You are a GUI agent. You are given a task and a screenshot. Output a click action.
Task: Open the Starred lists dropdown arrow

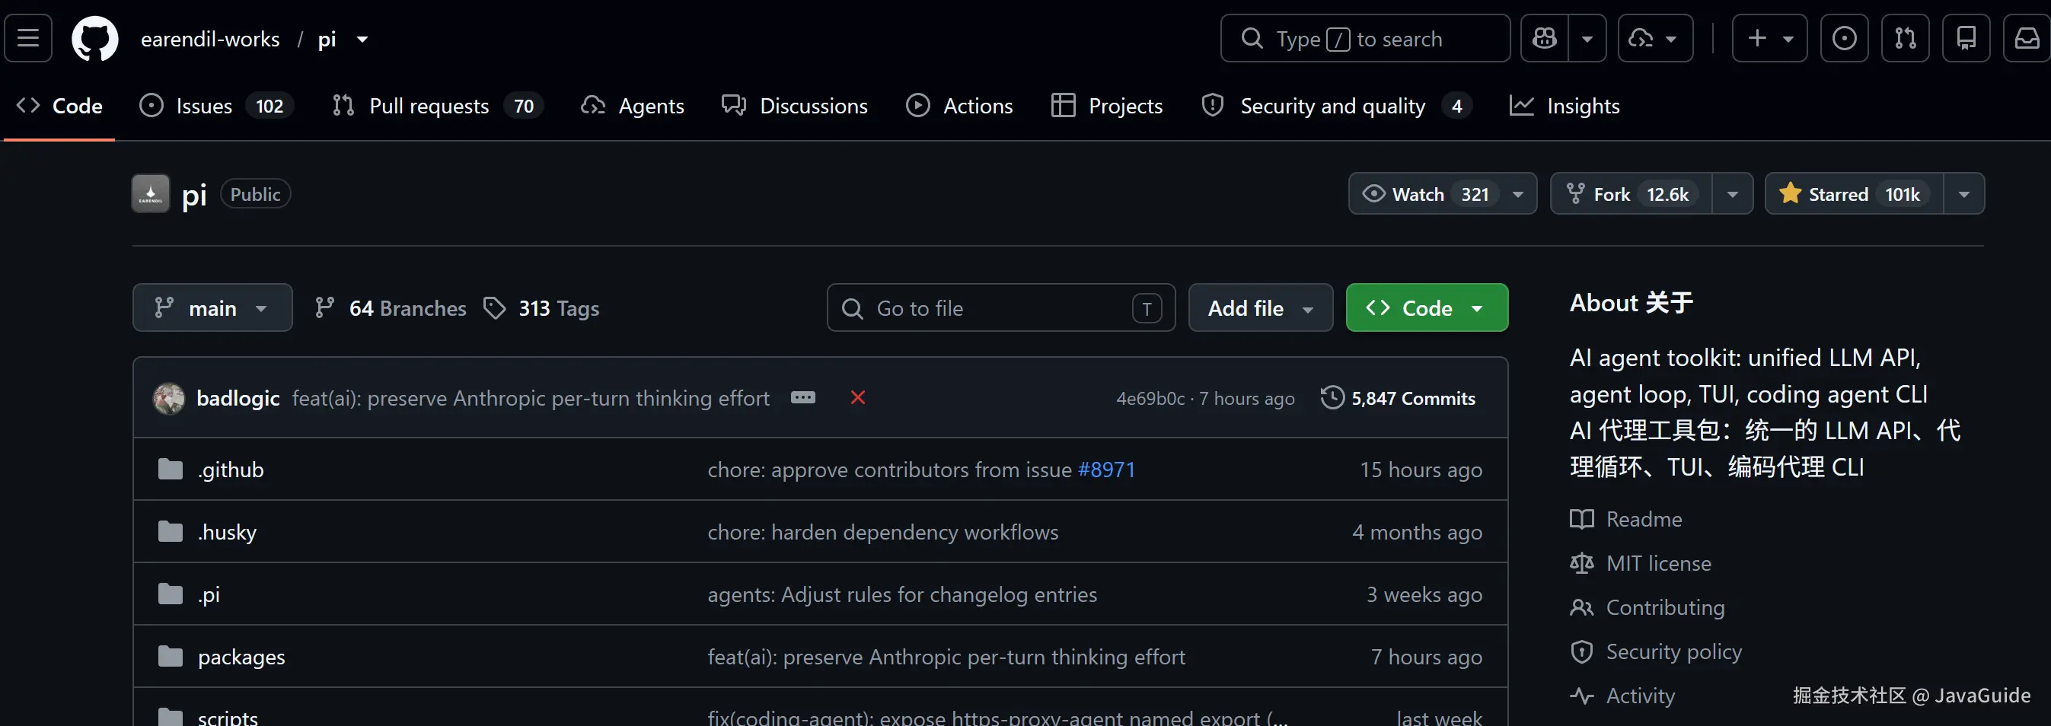click(1964, 193)
